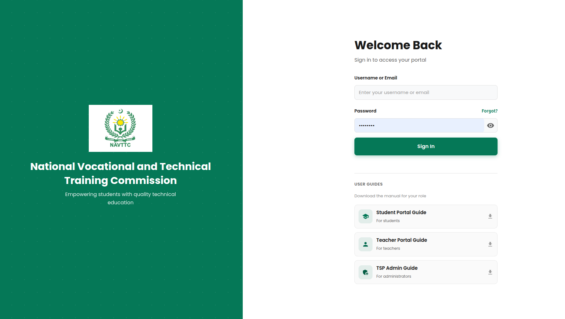Click the 'For students' subtitle

click(388, 221)
